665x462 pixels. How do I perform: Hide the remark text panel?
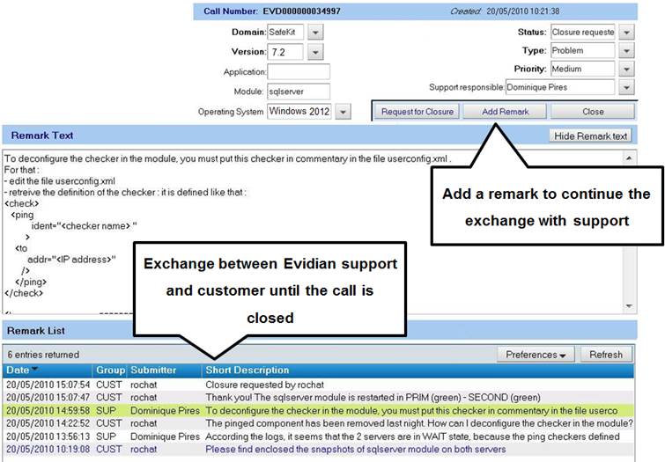590,136
